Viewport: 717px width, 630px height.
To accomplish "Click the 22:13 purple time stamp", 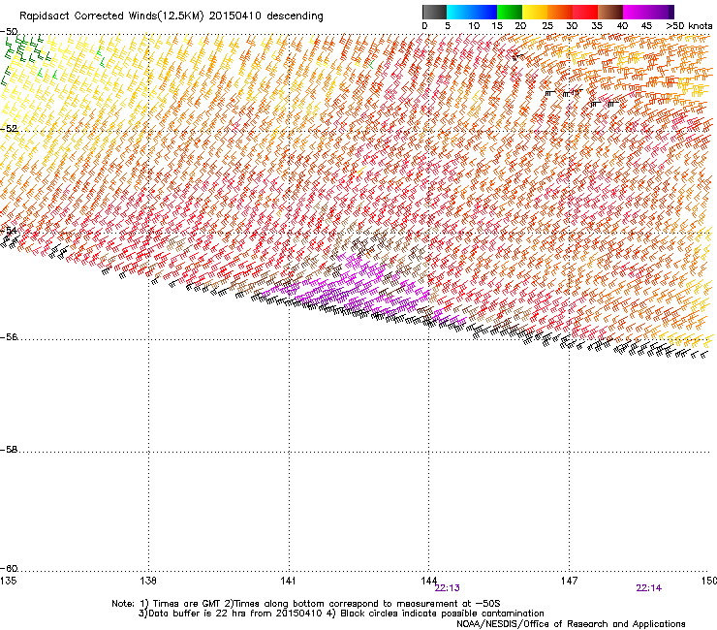I will (x=447, y=588).
